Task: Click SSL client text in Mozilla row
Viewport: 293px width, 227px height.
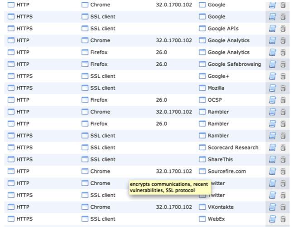Action: click(103, 88)
